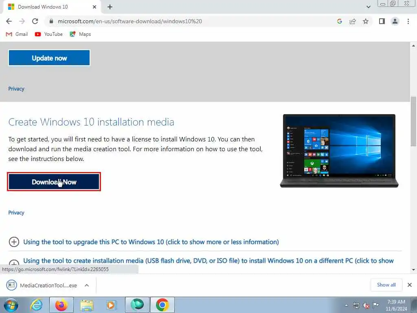
Task: Open the green globe app in taskbar
Action: [x=137, y=305]
